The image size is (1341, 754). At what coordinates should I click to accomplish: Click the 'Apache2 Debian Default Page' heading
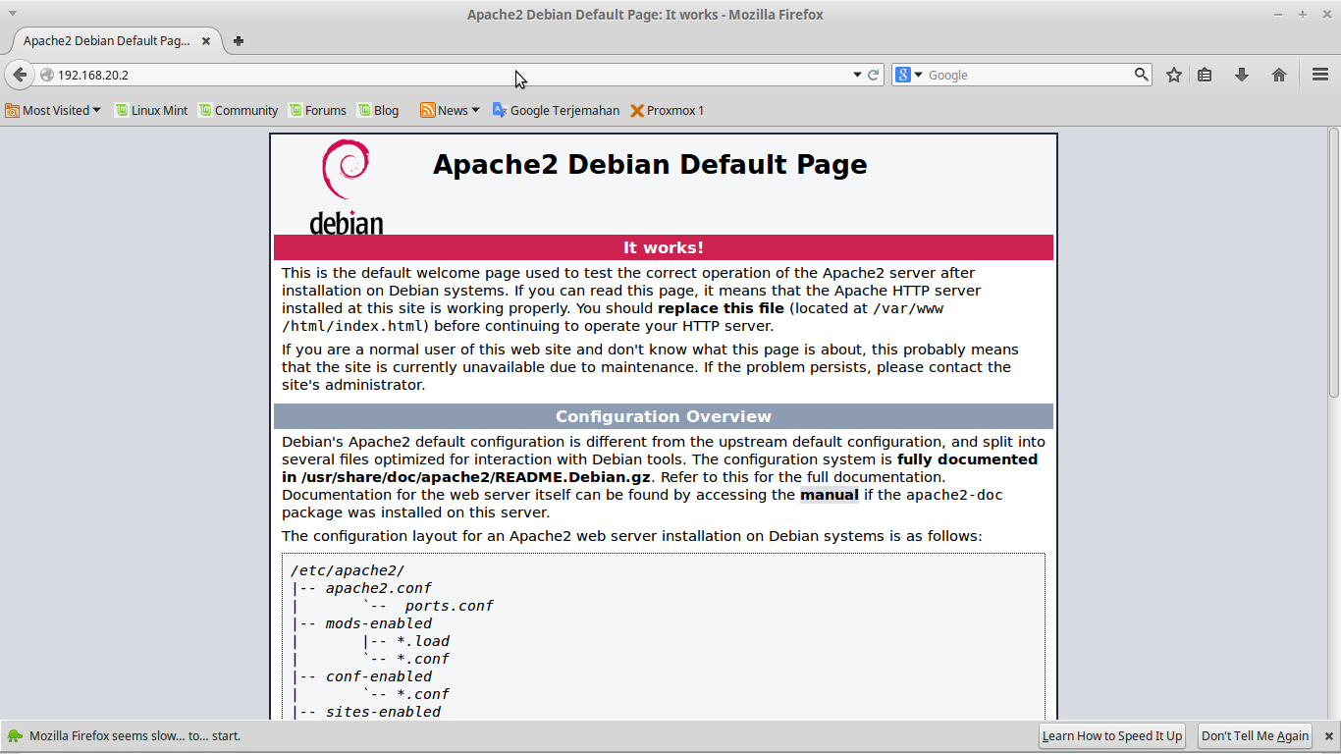pos(650,164)
